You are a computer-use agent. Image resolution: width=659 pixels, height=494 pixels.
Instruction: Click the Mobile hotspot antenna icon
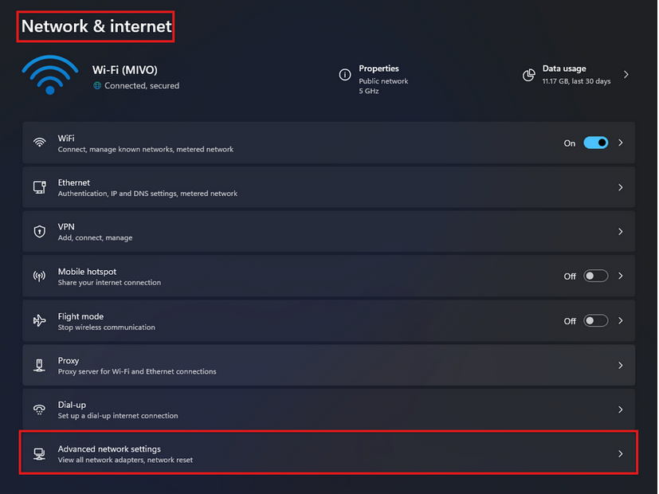tap(40, 276)
